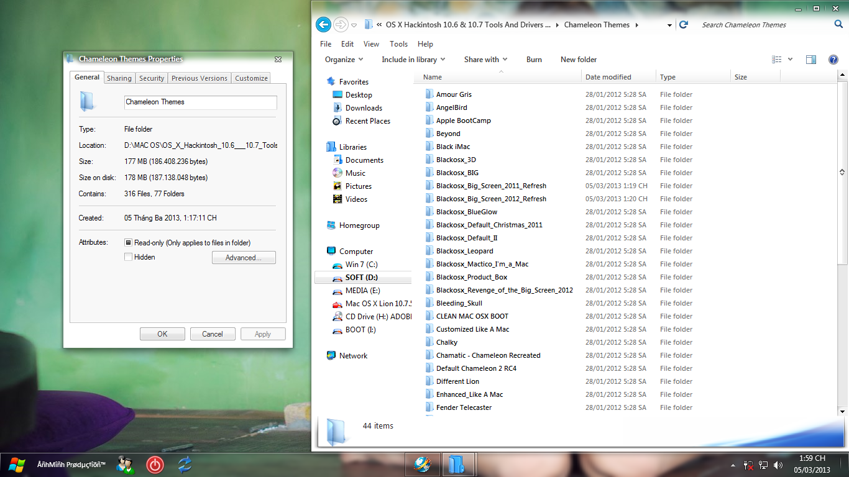Click New folder in toolbar
This screenshot has width=849, height=477.
[x=579, y=60]
